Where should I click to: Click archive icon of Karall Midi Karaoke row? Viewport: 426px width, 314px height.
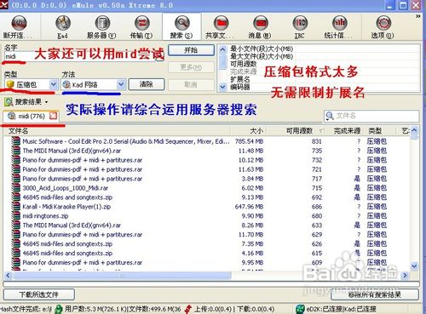tap(15, 207)
